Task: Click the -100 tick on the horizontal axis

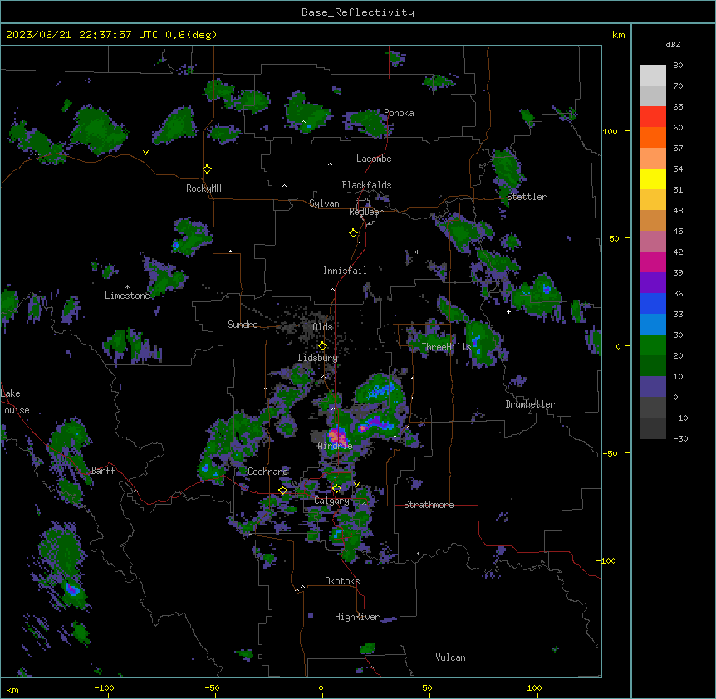Action: pyautogui.click(x=105, y=688)
